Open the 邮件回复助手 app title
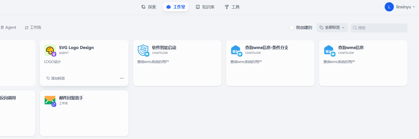Image resolution: width=419 pixels, height=139 pixels. coord(71,98)
